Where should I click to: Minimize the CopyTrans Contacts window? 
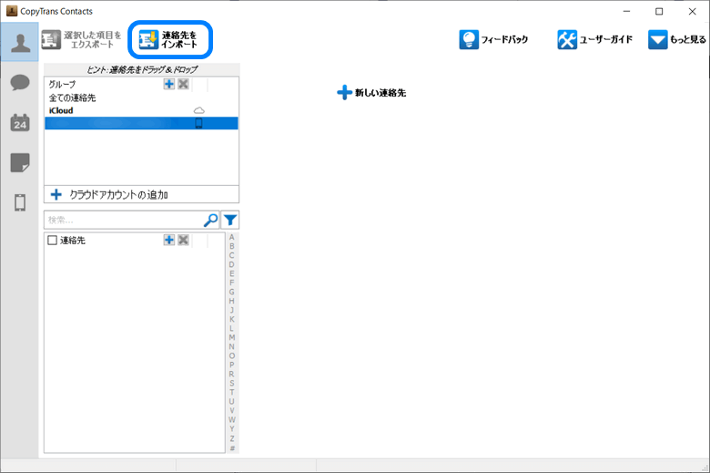coord(626,11)
